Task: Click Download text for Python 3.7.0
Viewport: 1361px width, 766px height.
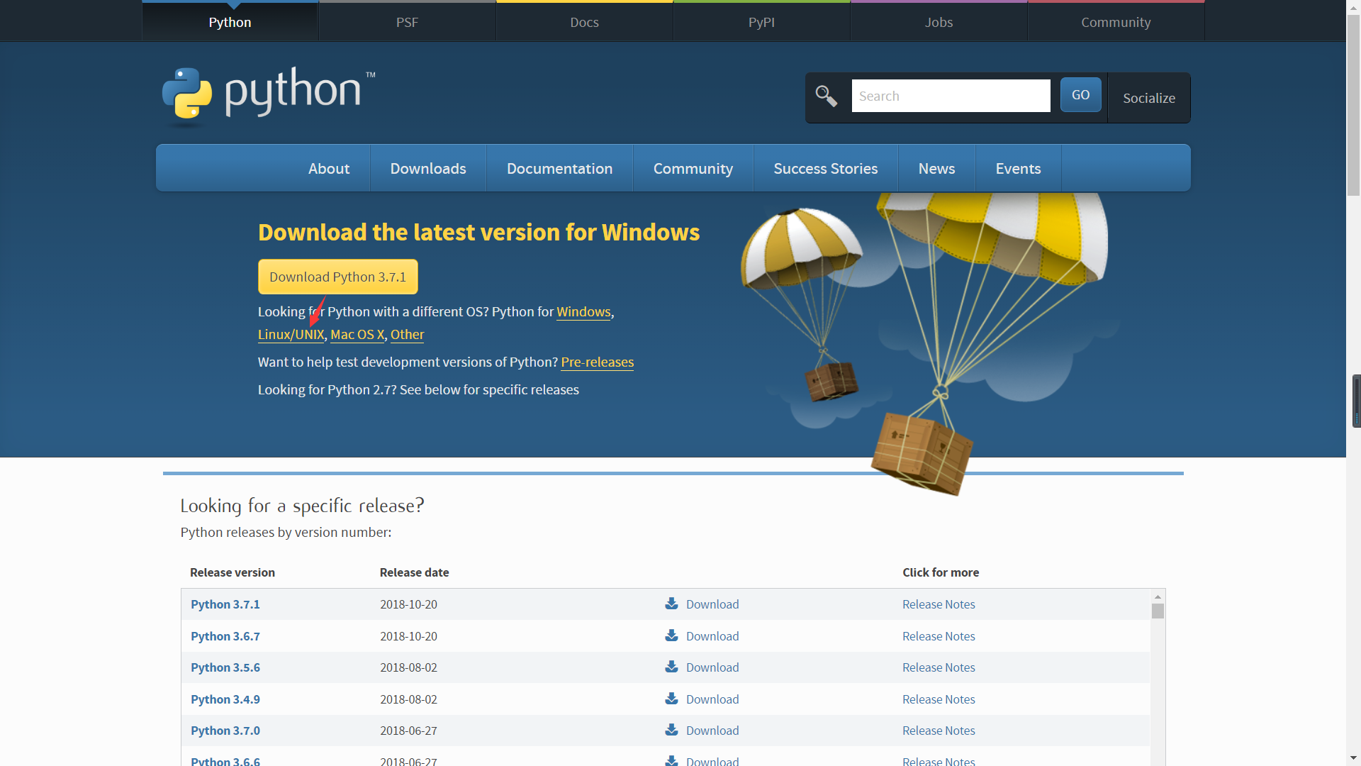Action: pos(712,731)
